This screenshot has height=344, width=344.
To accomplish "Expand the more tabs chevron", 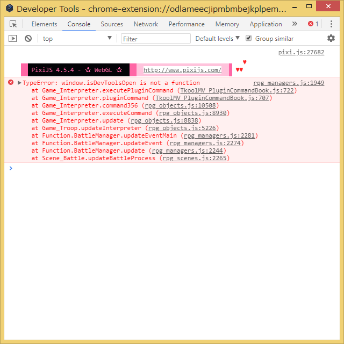I will (x=295, y=24).
